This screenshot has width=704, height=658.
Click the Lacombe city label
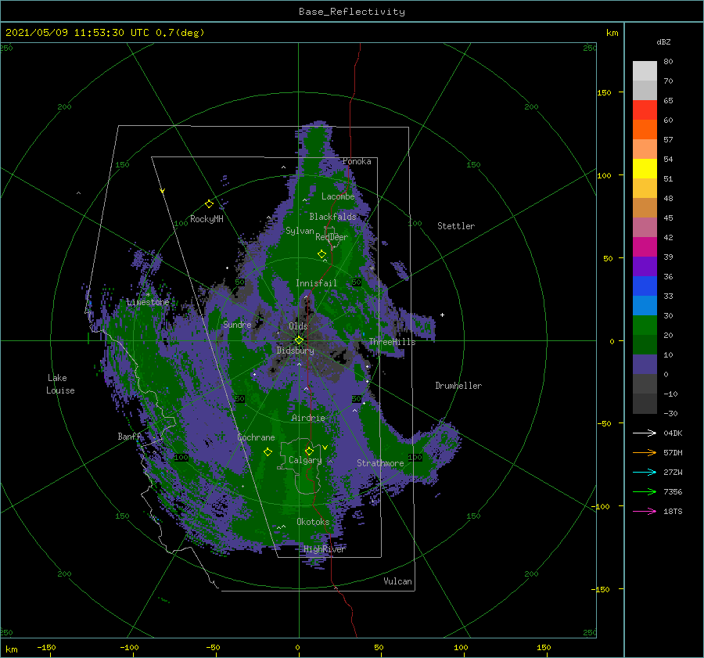(x=338, y=196)
